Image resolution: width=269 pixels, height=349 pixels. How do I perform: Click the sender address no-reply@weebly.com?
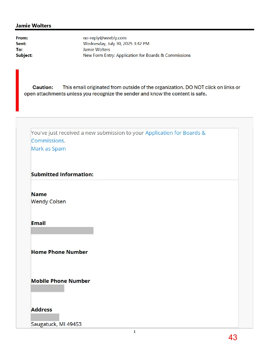[x=105, y=38]
